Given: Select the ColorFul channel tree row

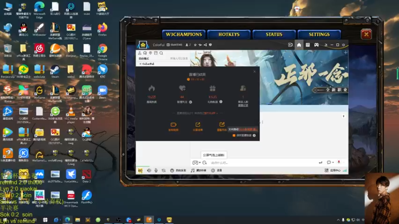Looking at the screenshot, I should (163, 64).
